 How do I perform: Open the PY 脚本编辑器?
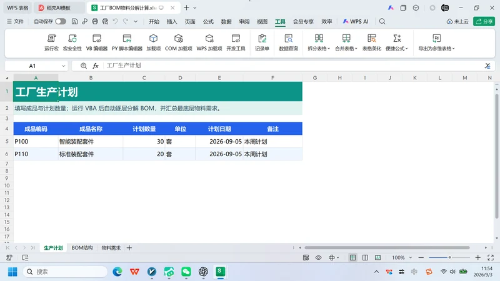pos(127,42)
